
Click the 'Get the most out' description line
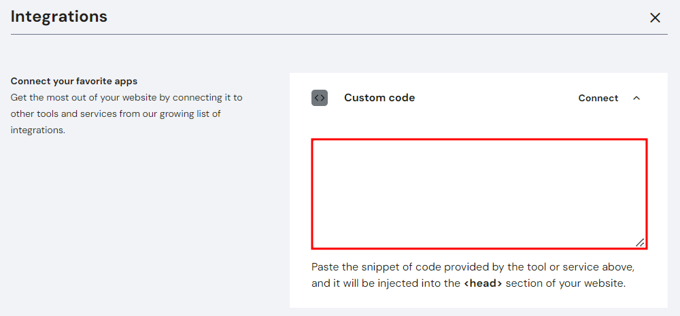point(126,98)
